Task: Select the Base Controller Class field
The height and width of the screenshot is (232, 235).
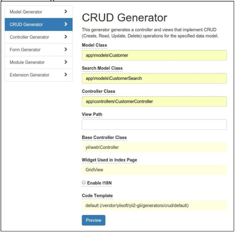Action: pos(154,148)
